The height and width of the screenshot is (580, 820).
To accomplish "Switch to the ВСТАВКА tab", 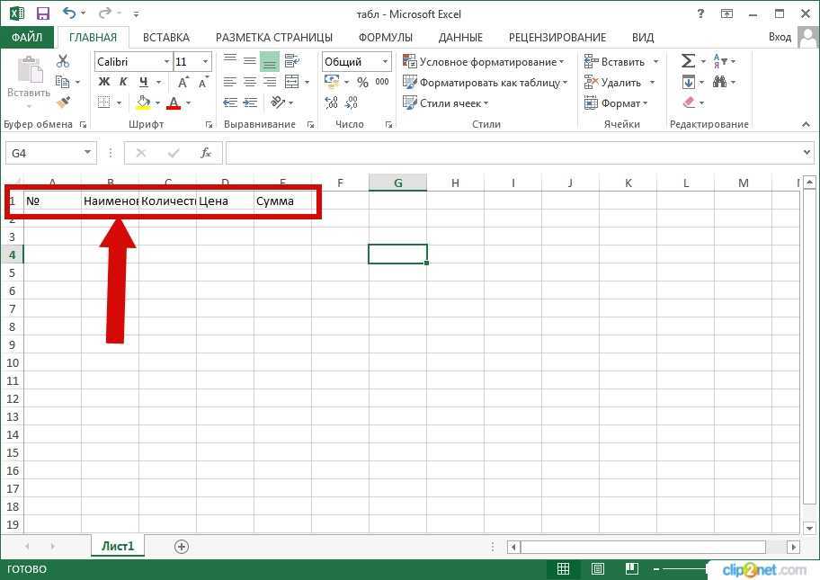I will point(166,37).
